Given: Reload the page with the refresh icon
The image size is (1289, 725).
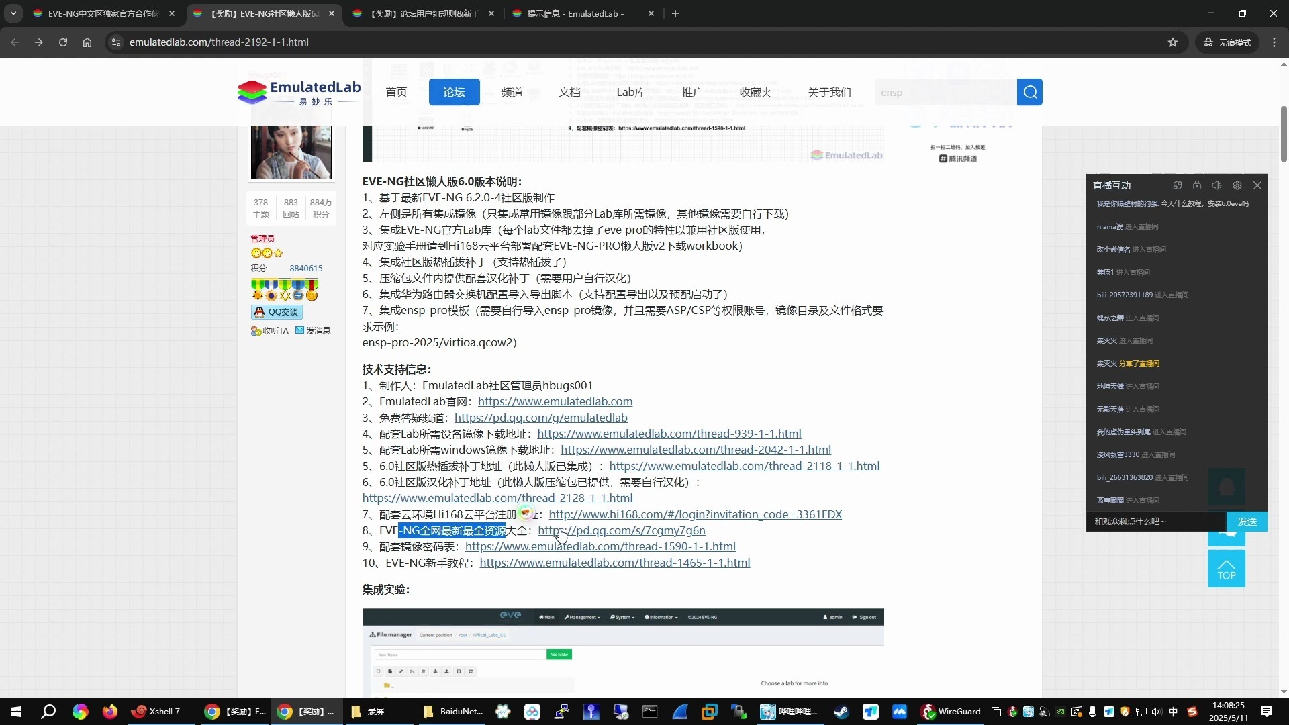Looking at the screenshot, I should [63, 42].
